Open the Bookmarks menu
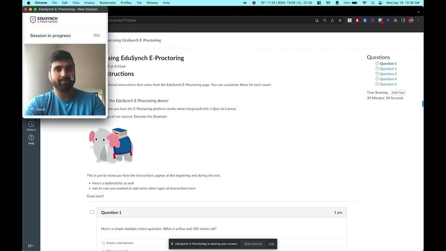 click(x=108, y=3)
